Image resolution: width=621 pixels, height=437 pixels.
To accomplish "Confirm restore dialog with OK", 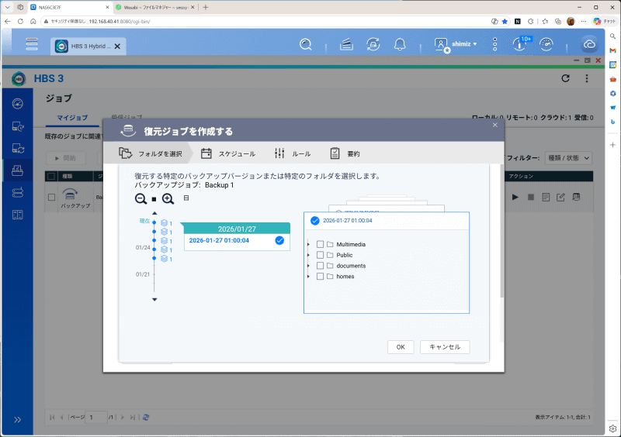I will pyautogui.click(x=401, y=347).
